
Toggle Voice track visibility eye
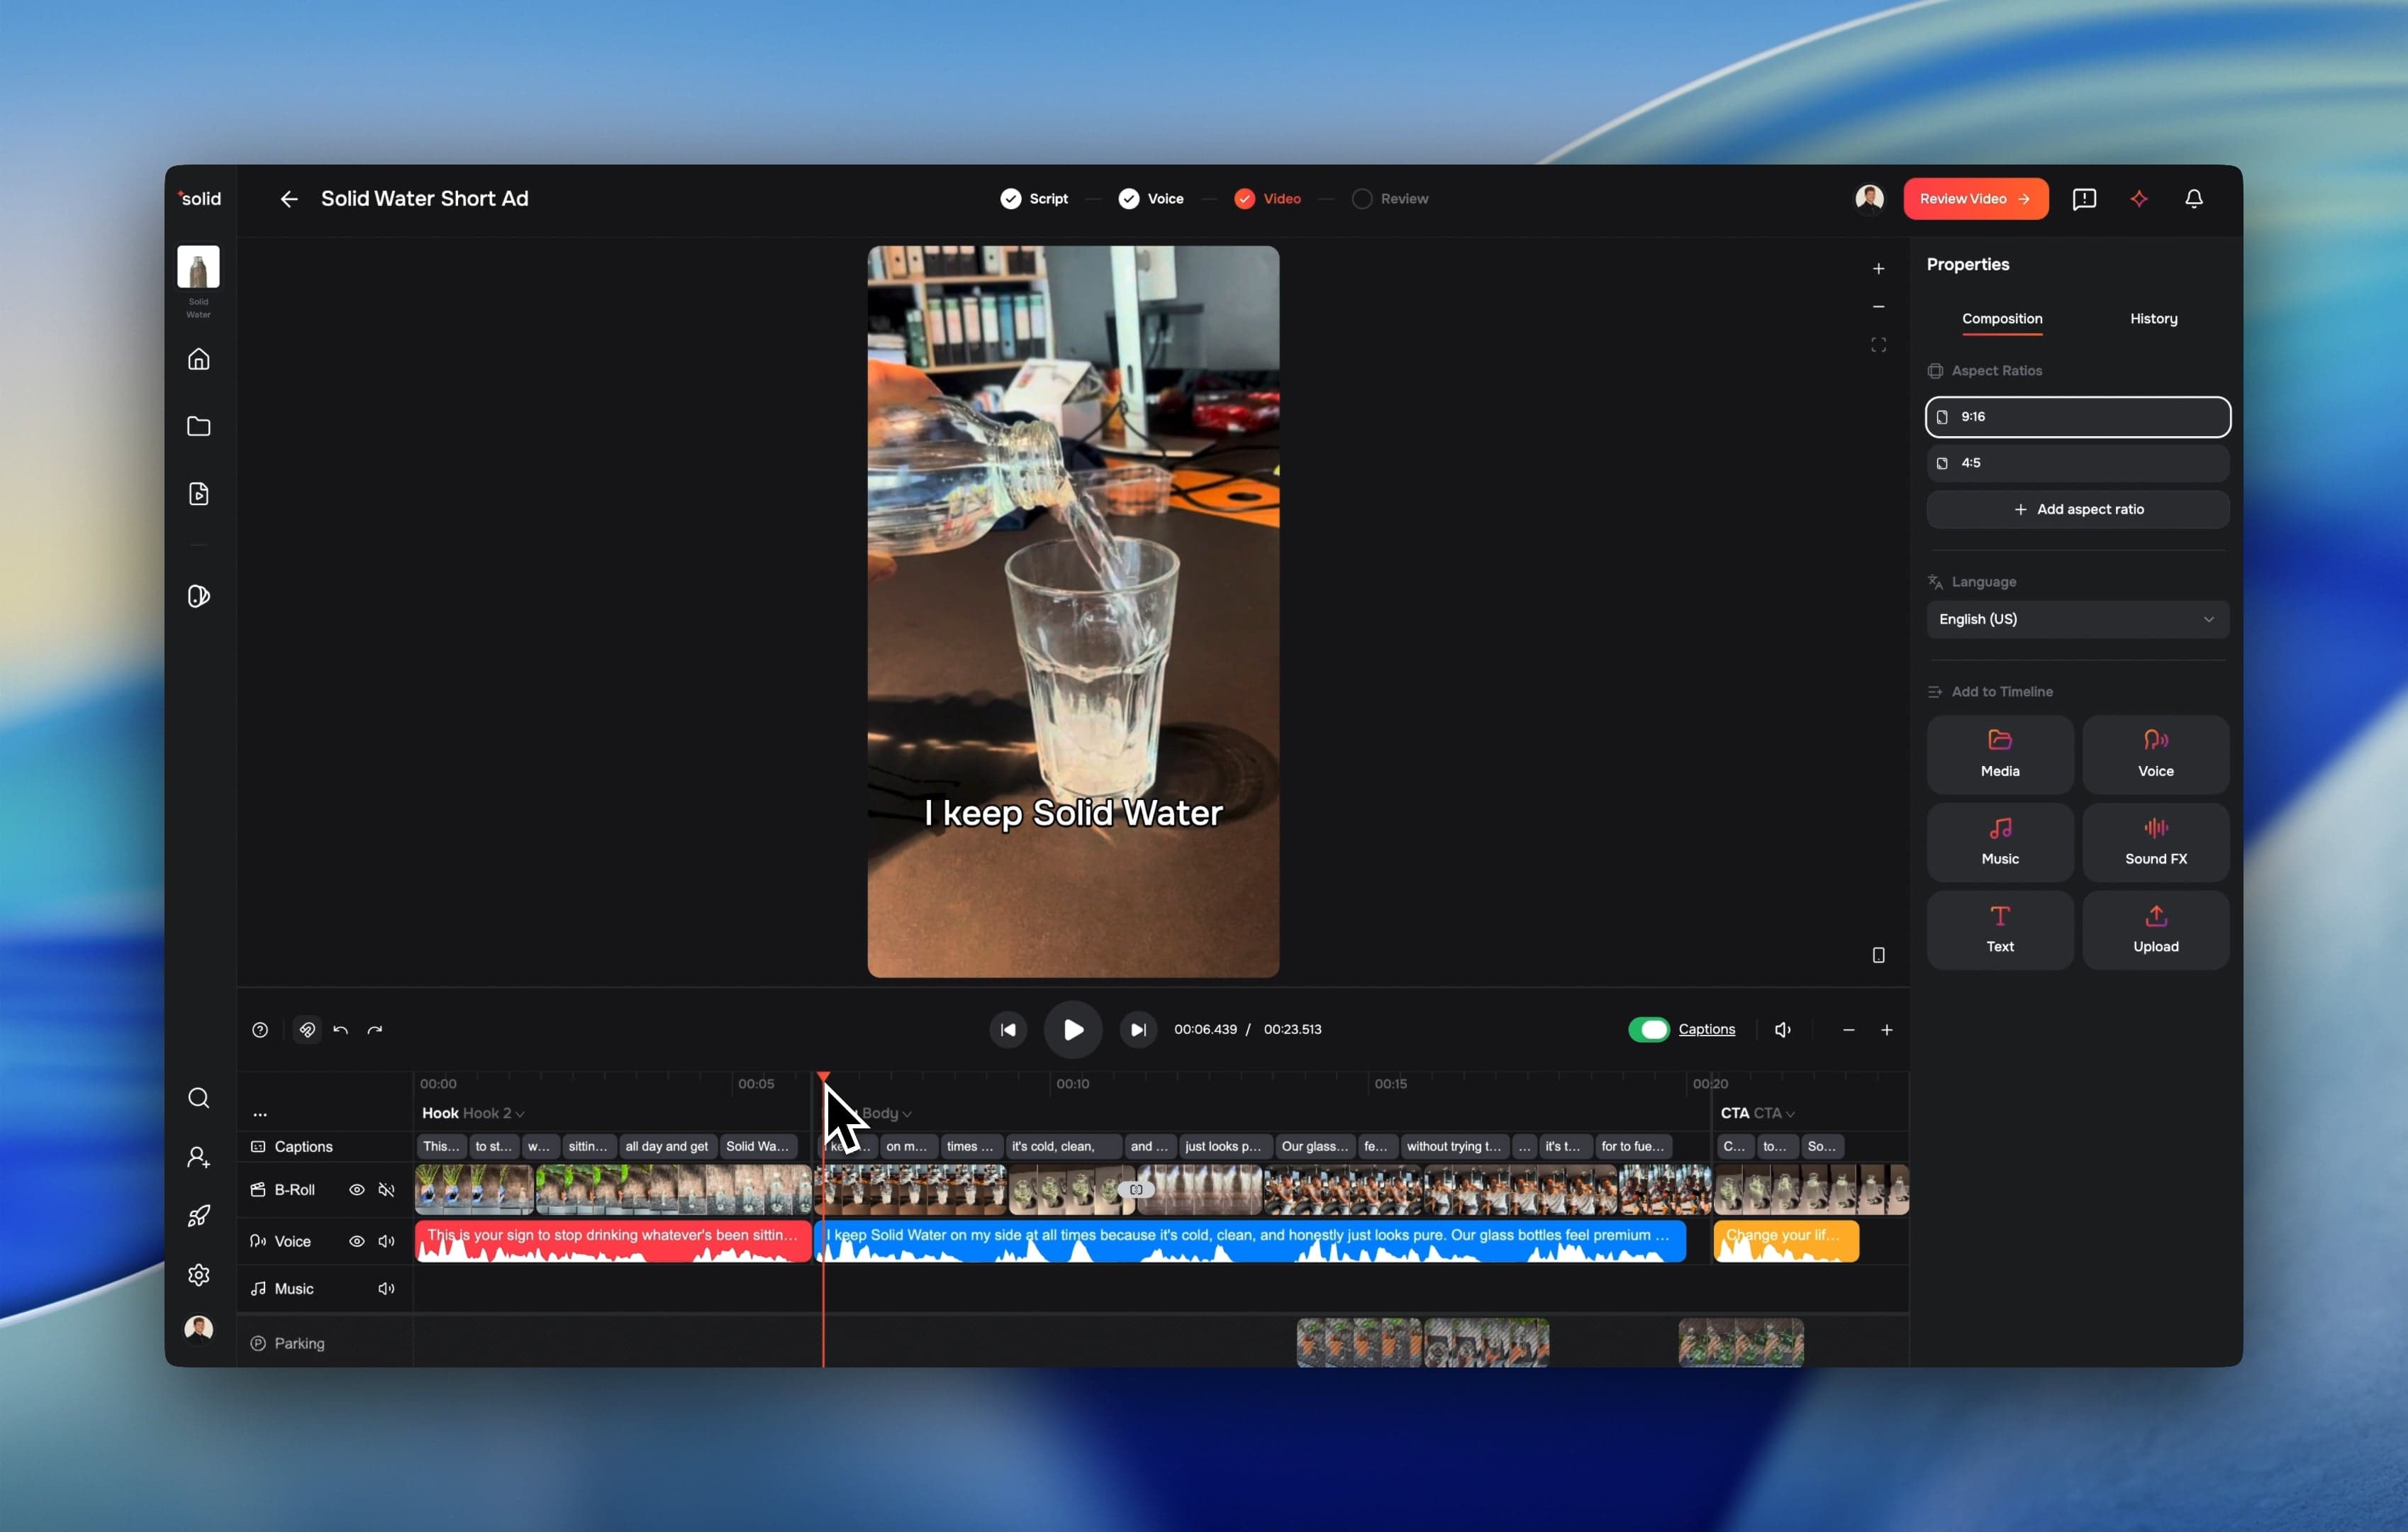[356, 1242]
